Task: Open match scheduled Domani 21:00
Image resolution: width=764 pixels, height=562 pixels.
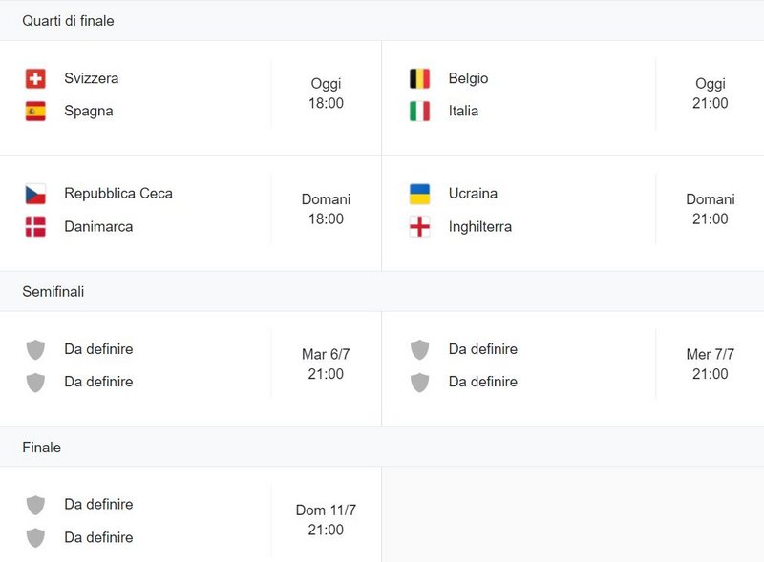Action: click(x=573, y=214)
